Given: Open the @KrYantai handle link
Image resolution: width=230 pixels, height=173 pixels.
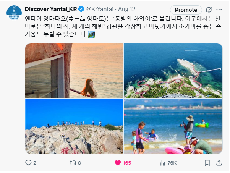Looking at the screenshot, I should pyautogui.click(x=100, y=9).
